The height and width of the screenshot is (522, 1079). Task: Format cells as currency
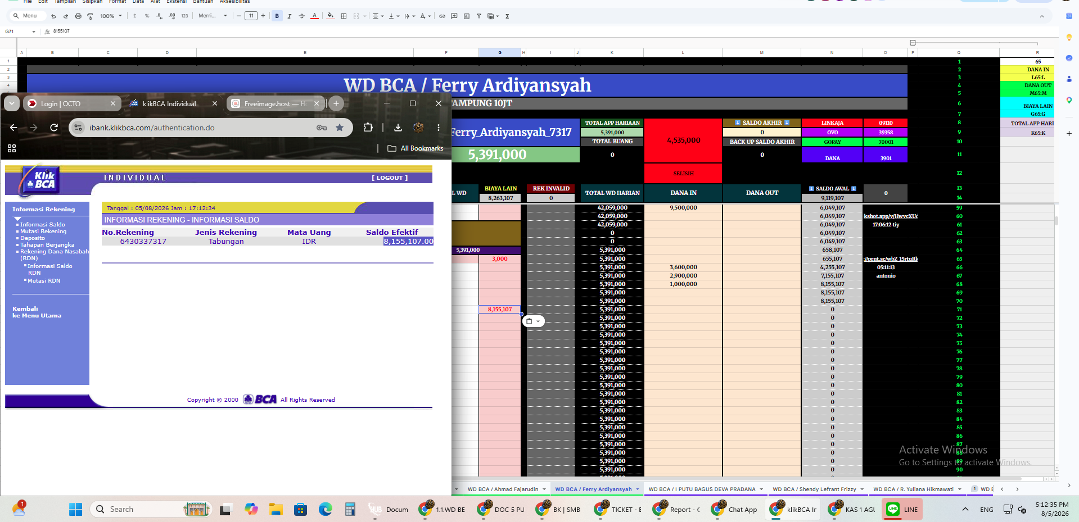point(135,16)
